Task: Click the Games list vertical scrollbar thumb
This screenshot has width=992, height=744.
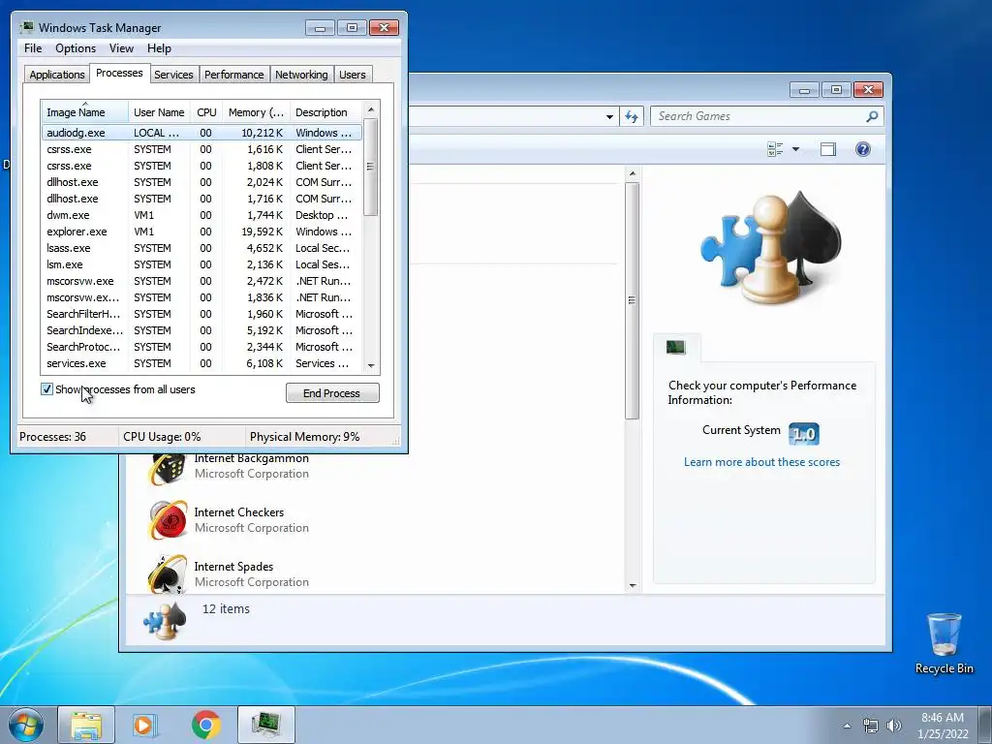Action: (633, 300)
